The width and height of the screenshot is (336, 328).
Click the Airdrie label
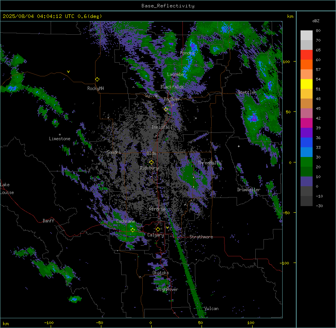pos(157,209)
